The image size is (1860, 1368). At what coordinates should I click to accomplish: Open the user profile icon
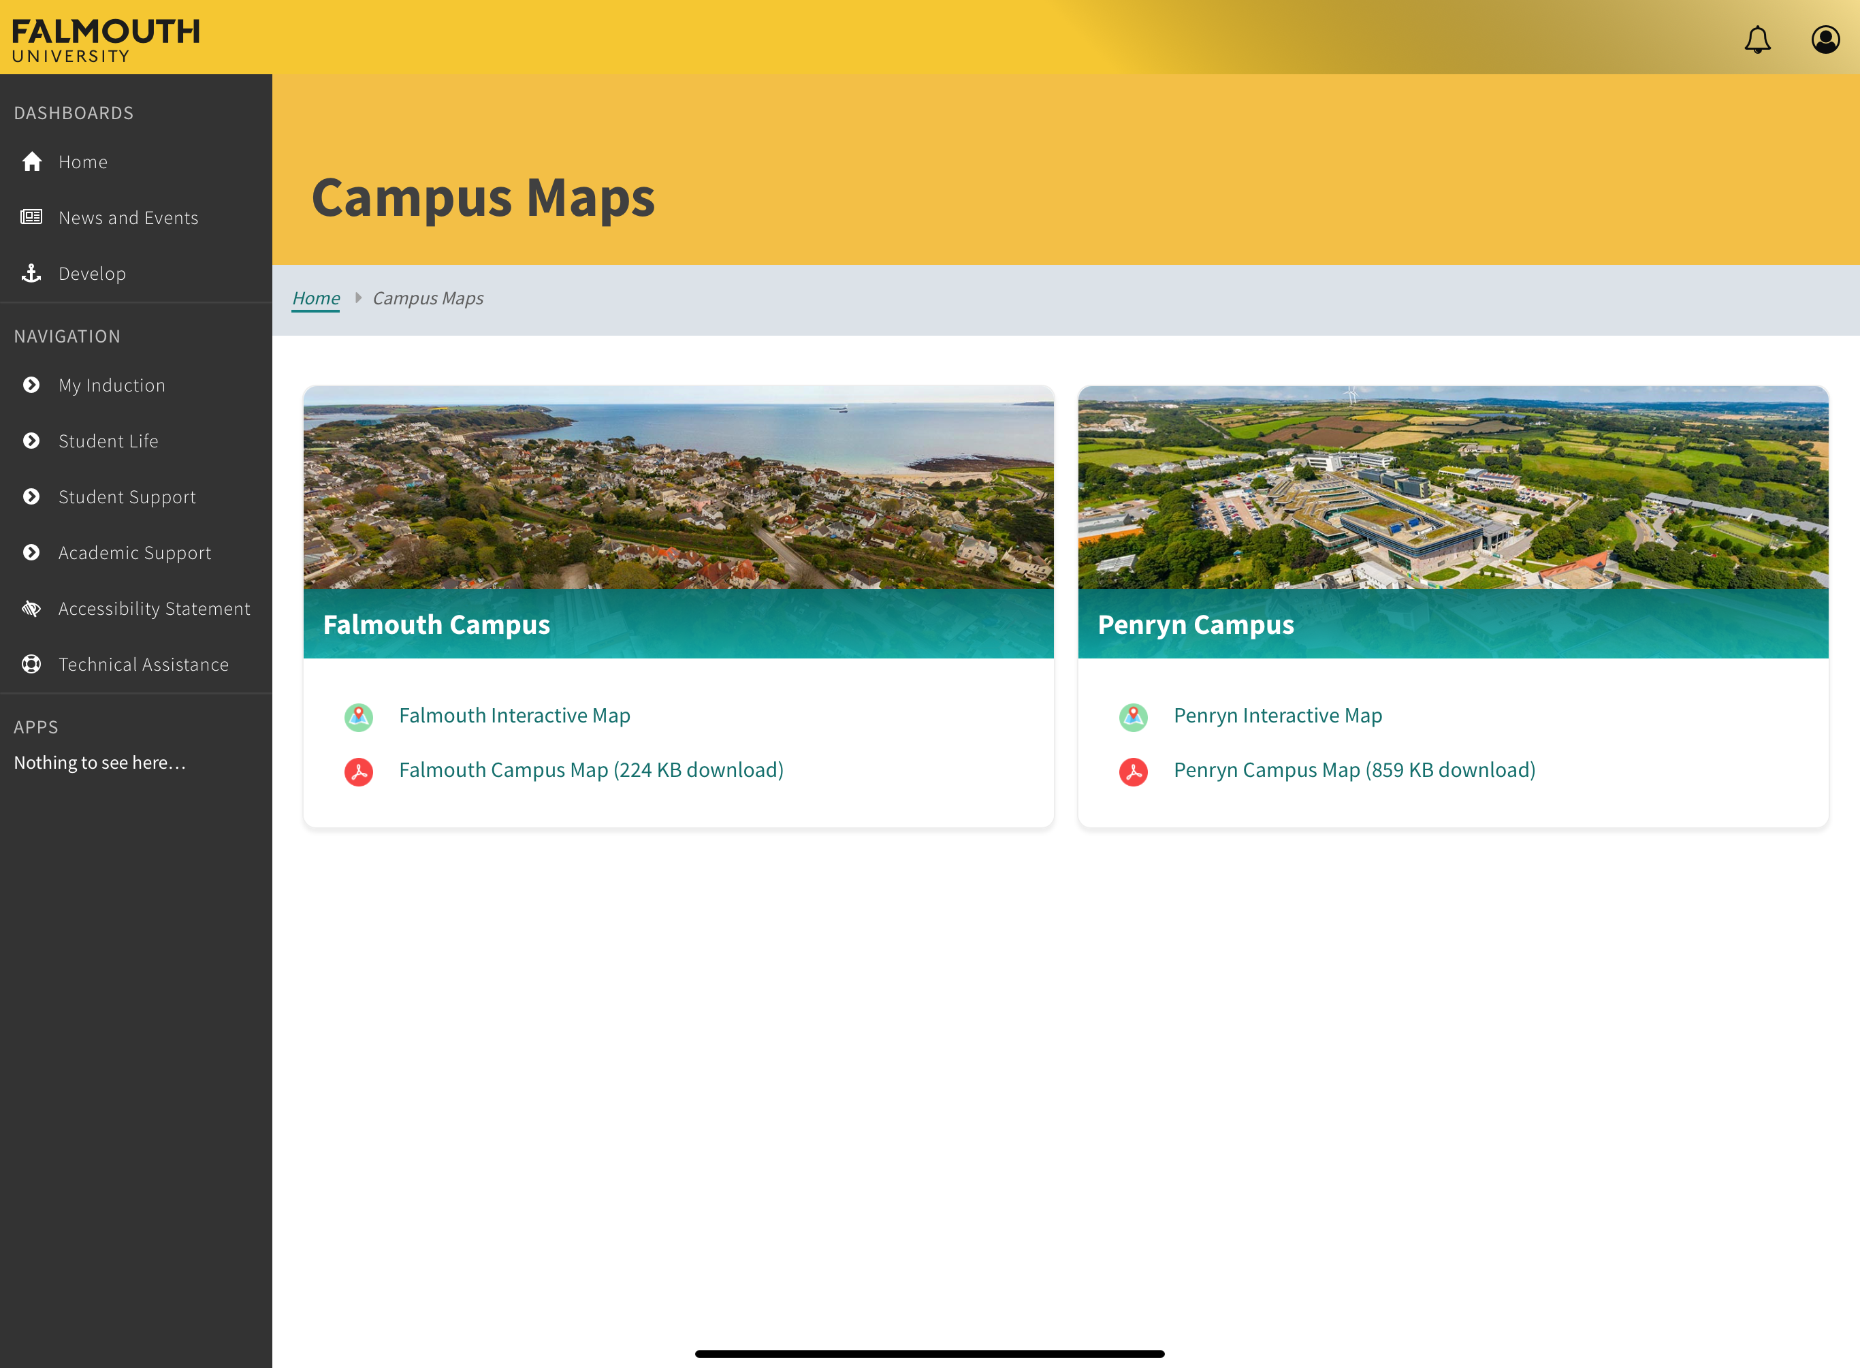(x=1825, y=39)
